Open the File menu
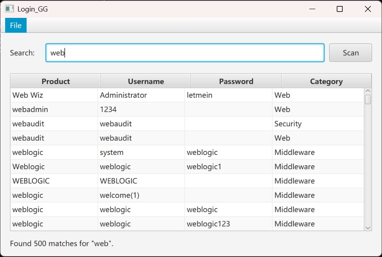382x257 pixels. click(16, 25)
